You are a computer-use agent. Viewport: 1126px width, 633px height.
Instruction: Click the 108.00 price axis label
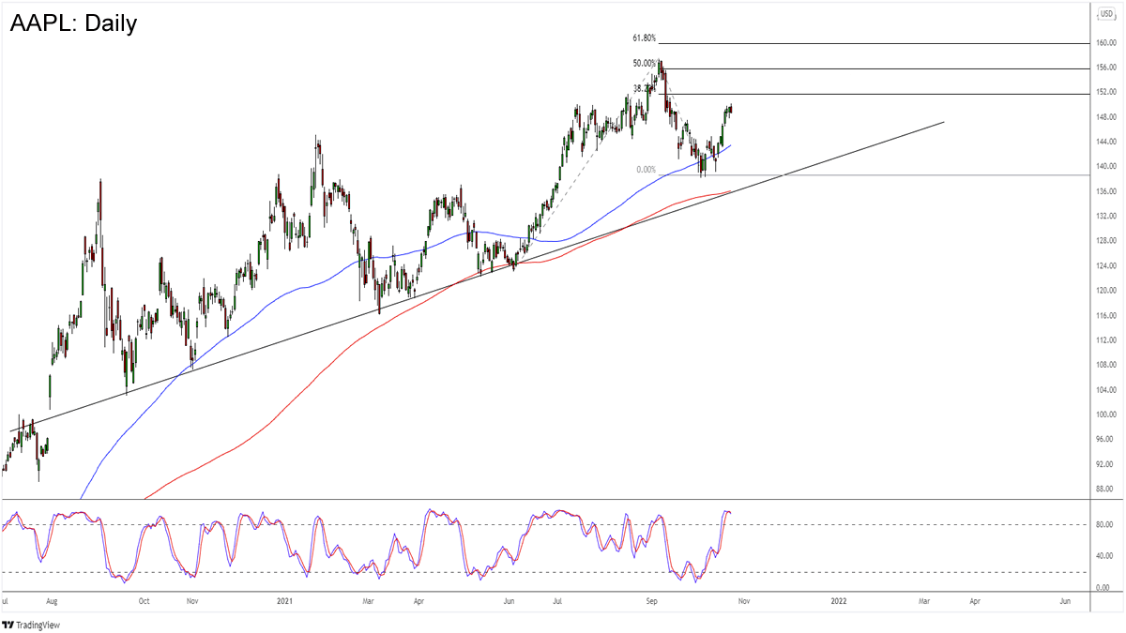click(1106, 365)
